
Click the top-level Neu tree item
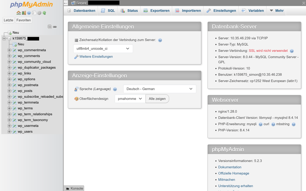tap(16, 33)
